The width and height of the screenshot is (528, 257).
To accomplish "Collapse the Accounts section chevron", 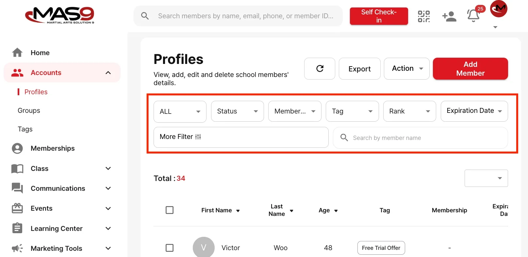I will pos(108,73).
